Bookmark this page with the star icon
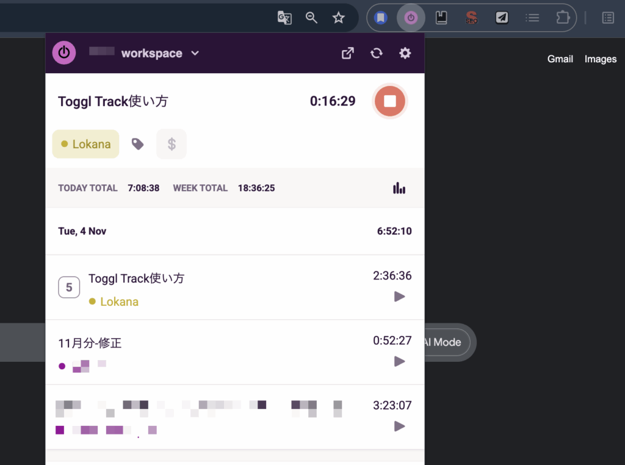The image size is (625, 465). pyautogui.click(x=339, y=18)
